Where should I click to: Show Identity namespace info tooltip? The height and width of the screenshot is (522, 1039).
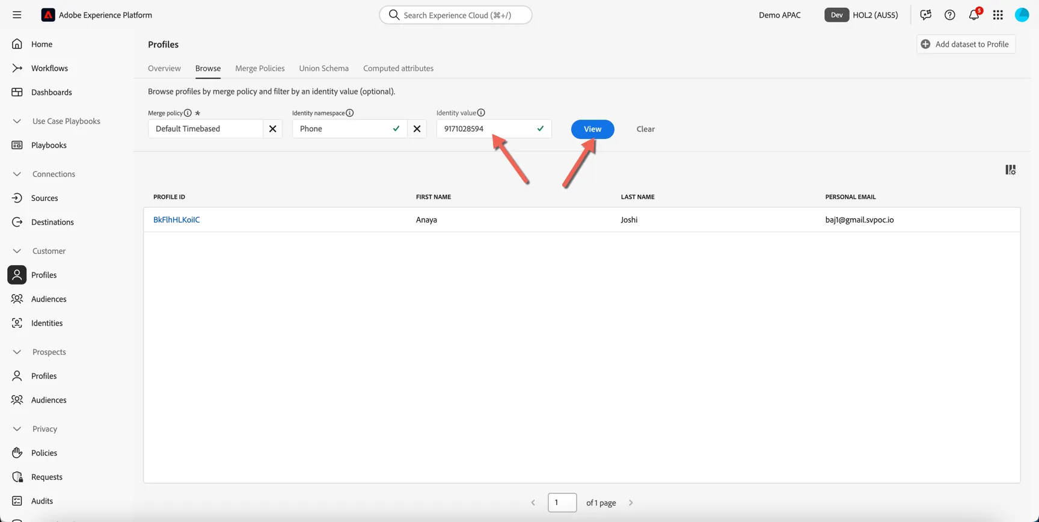350,113
